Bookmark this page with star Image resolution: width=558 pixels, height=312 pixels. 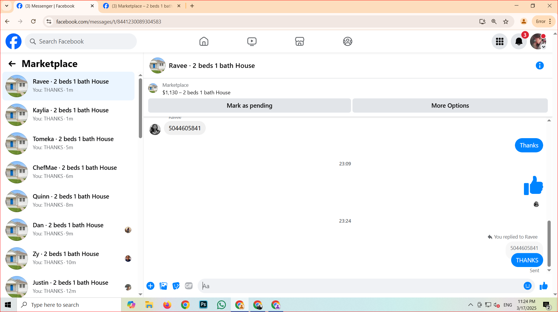(506, 21)
